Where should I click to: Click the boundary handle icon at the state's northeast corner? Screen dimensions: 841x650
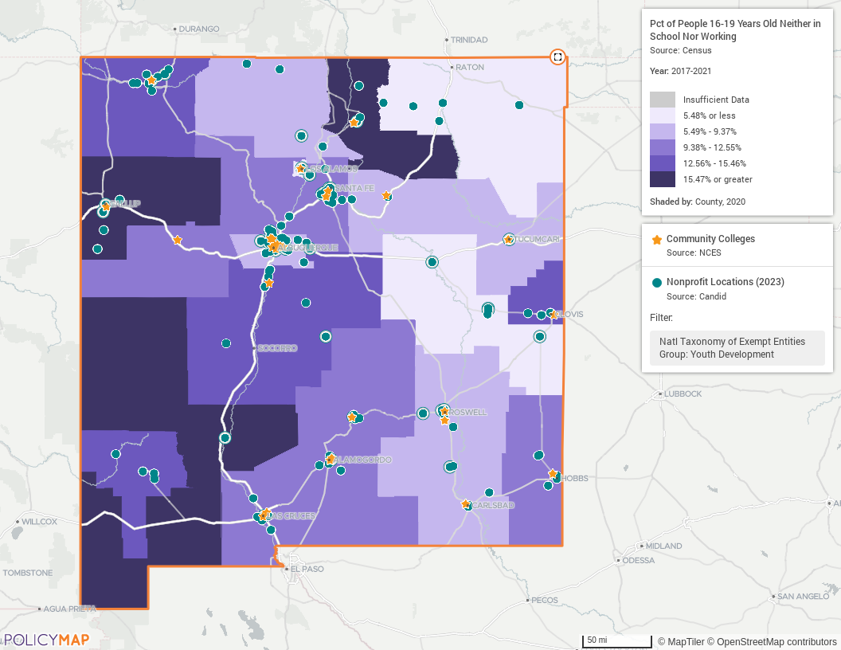(557, 57)
